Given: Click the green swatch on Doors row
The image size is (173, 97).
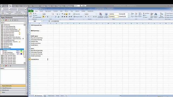Looking at the screenshot, I should [x=21, y=51].
